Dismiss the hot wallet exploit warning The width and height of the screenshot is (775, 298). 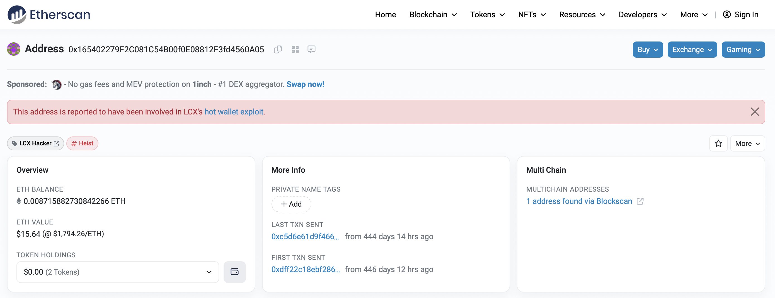click(x=755, y=112)
